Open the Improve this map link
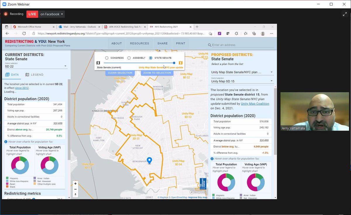This screenshot has width=351, height=215. point(198,197)
